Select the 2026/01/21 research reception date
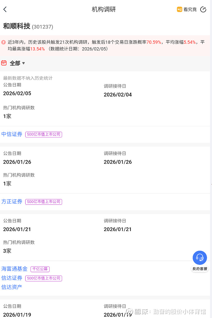 coord(117,229)
